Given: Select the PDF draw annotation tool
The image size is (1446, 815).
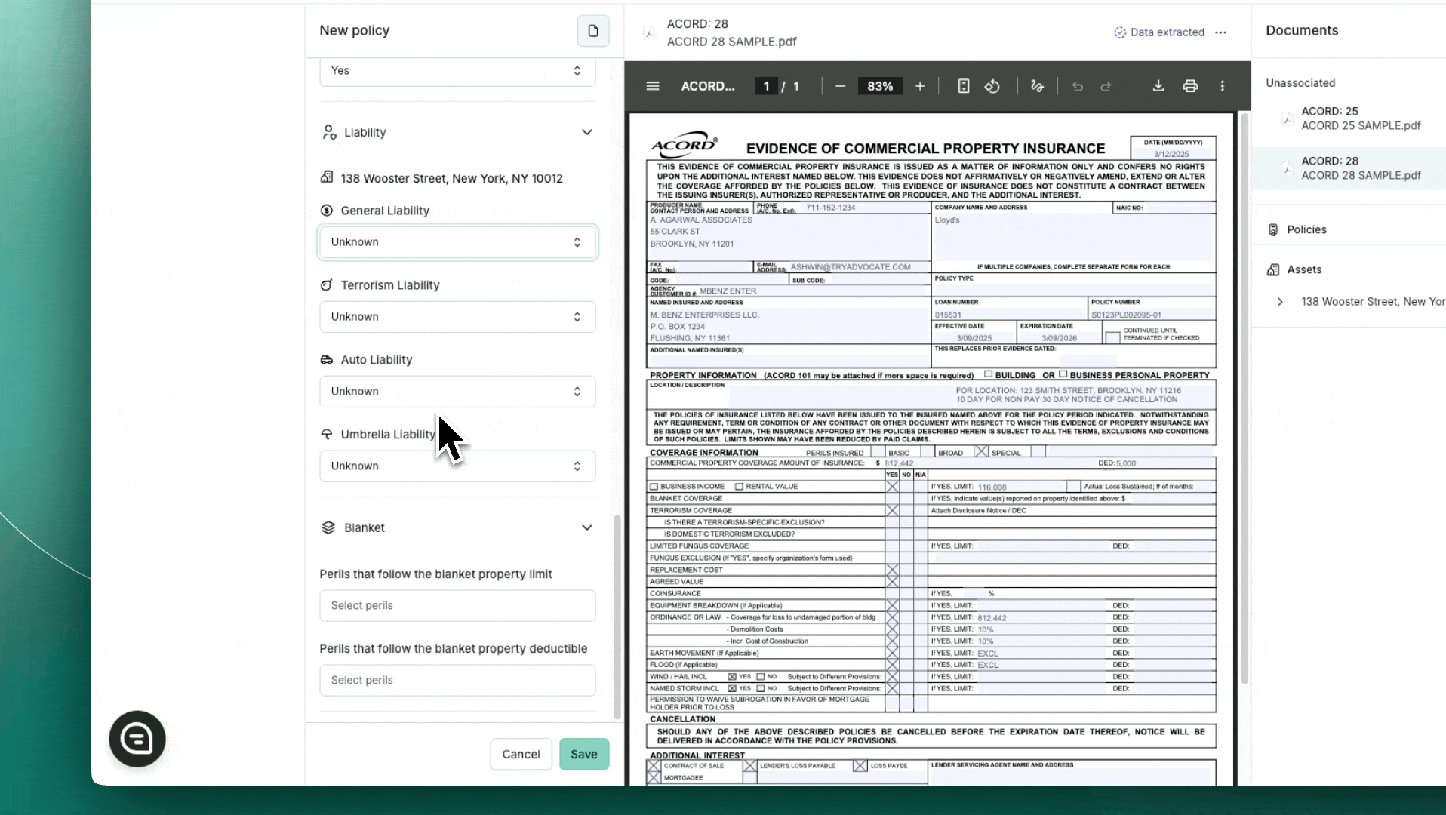Looking at the screenshot, I should click(1037, 86).
